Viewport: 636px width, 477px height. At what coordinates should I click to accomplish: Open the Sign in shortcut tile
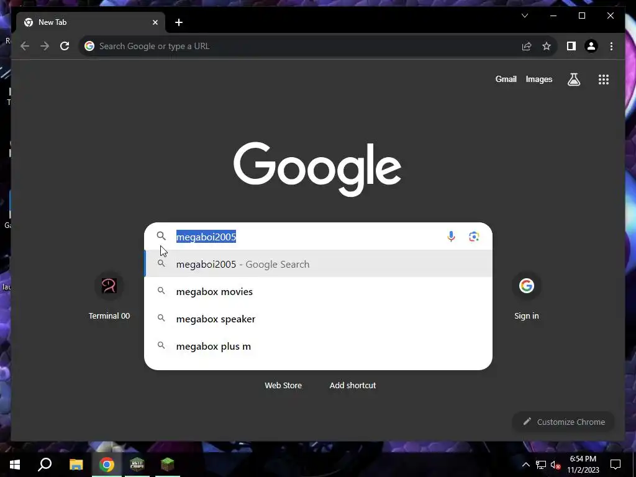click(x=527, y=296)
